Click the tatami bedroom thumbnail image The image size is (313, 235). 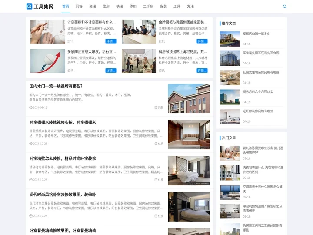tap(189, 134)
